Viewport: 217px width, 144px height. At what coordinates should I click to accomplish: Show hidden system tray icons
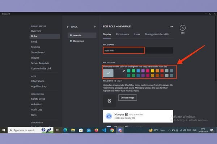tap(169, 130)
